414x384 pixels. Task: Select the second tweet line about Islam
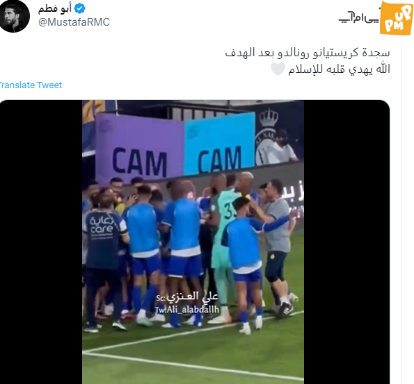click(x=339, y=69)
